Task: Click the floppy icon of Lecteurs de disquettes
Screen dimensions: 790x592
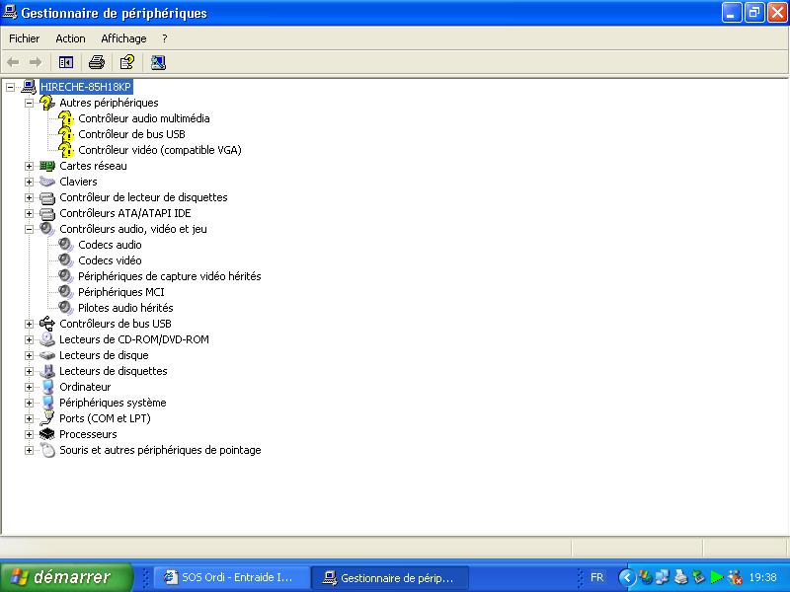Action: click(x=47, y=372)
